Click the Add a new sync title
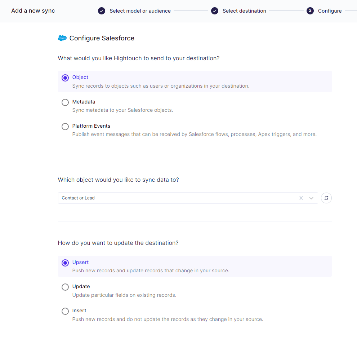Screen dimensions: 357x339 point(33,11)
